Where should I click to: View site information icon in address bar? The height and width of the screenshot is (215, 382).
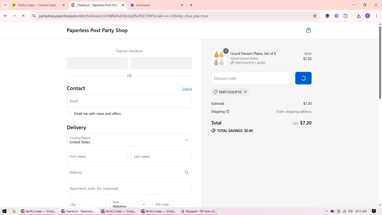[34, 16]
